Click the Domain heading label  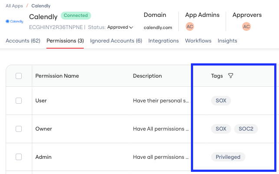click(x=155, y=15)
